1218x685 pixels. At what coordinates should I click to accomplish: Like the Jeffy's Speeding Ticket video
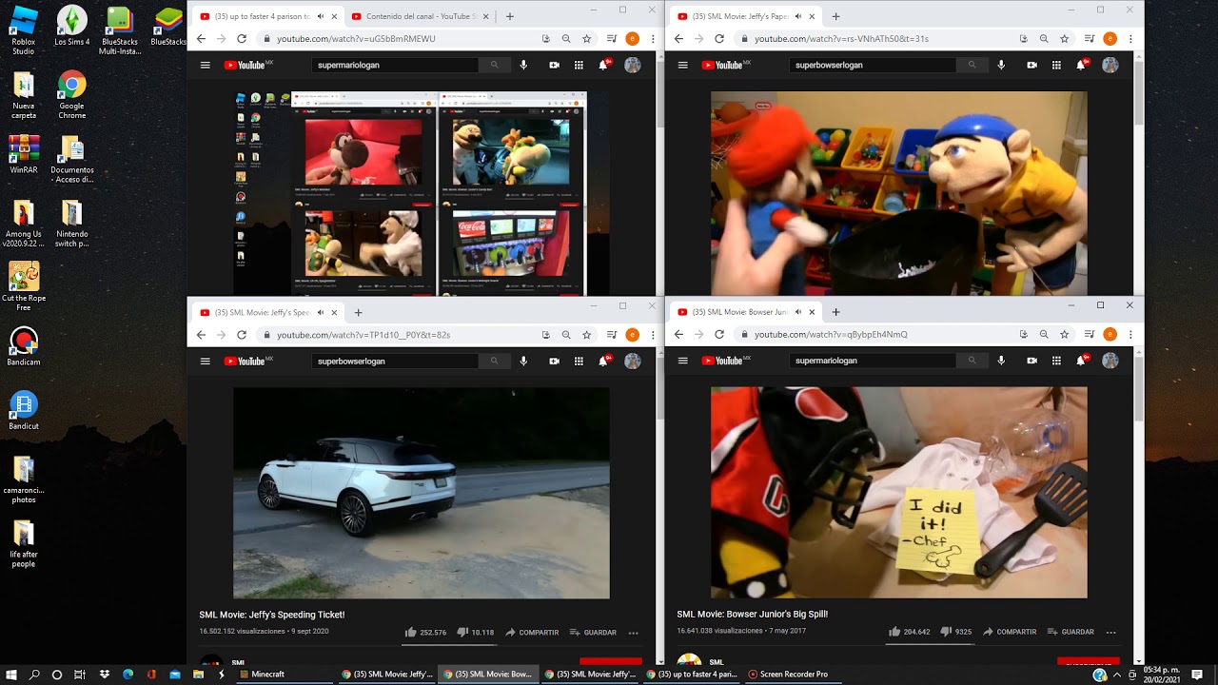coord(425,632)
